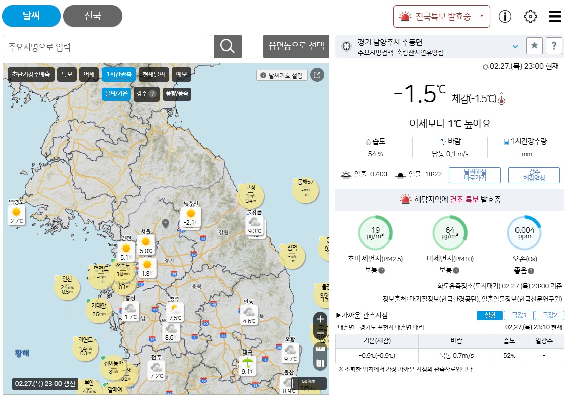568x395 pixels.
Task: Click 읍면동으로 선택 button
Action: pos(296,46)
